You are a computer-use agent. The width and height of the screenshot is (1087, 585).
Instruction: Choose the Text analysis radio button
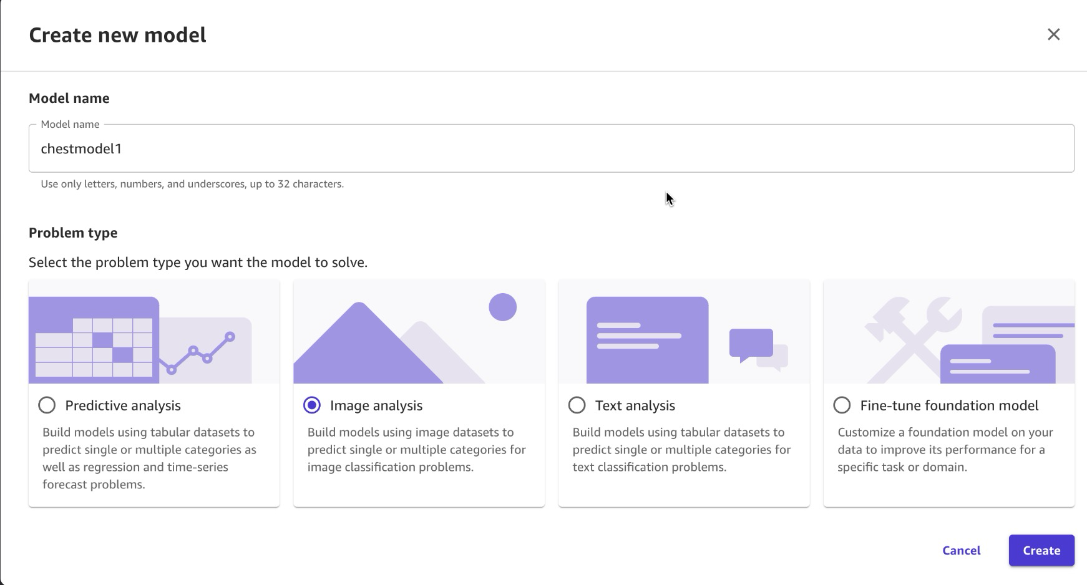pyautogui.click(x=577, y=405)
